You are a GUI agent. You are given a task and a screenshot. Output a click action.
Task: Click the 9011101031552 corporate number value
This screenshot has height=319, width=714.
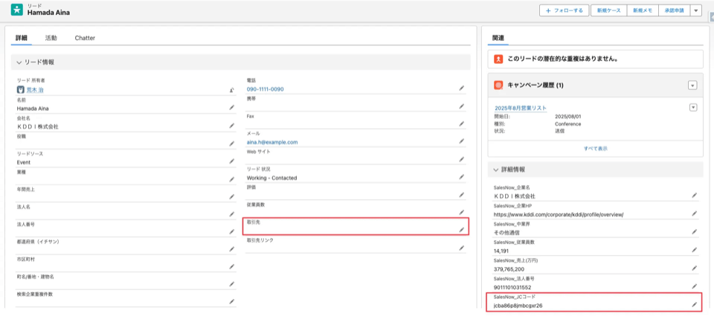coord(512,287)
